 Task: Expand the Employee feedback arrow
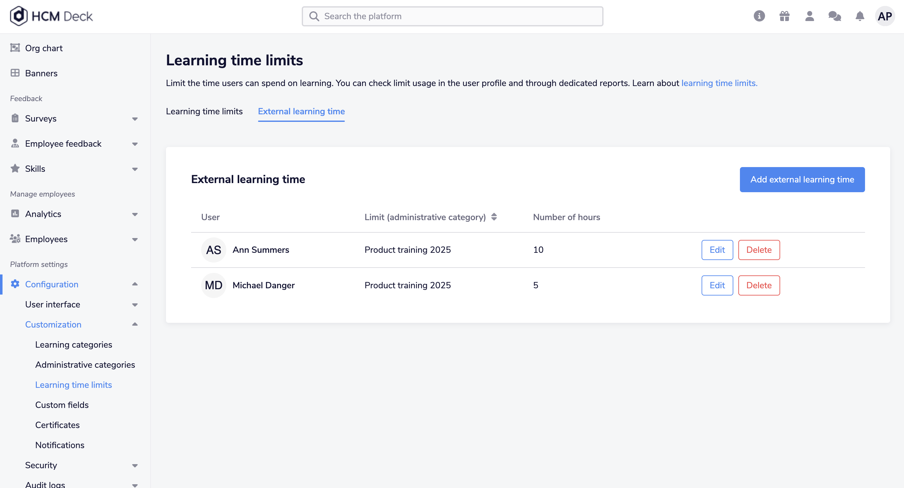point(135,144)
